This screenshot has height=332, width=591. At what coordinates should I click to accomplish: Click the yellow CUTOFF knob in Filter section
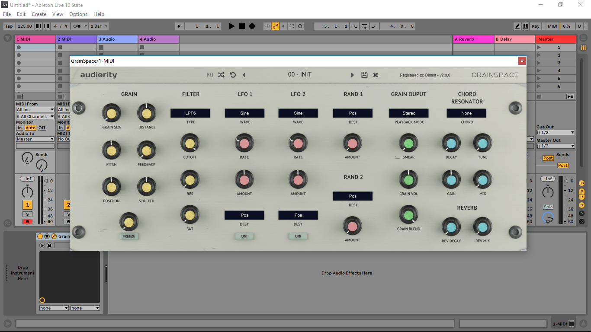click(190, 144)
